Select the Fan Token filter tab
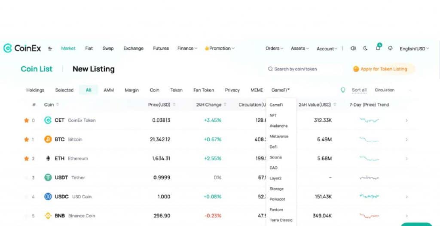The width and height of the screenshot is (440, 226). pyautogui.click(x=204, y=90)
